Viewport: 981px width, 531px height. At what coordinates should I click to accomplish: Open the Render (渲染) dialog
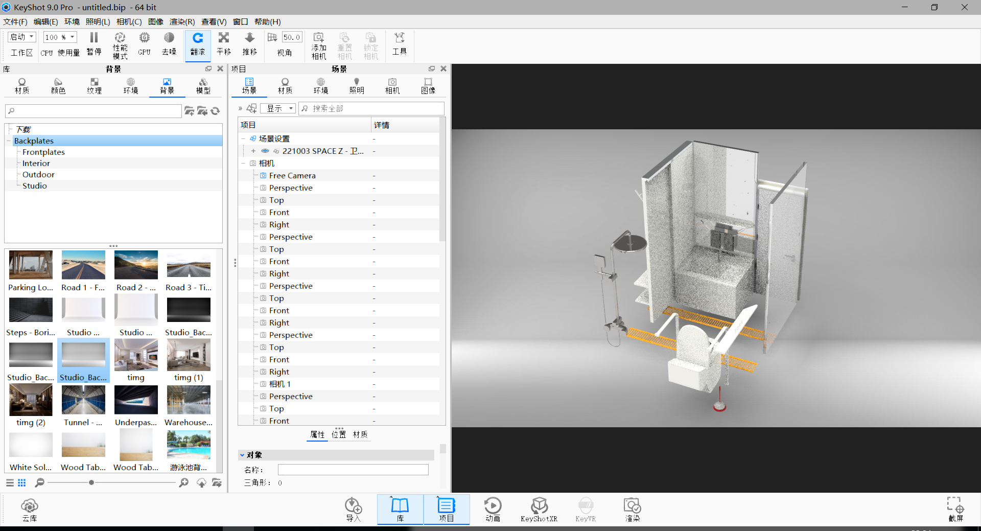point(633,509)
